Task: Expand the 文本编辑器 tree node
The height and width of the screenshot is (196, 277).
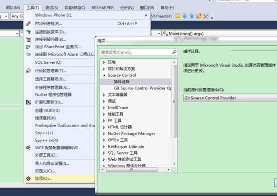Action: pyautogui.click(x=104, y=95)
